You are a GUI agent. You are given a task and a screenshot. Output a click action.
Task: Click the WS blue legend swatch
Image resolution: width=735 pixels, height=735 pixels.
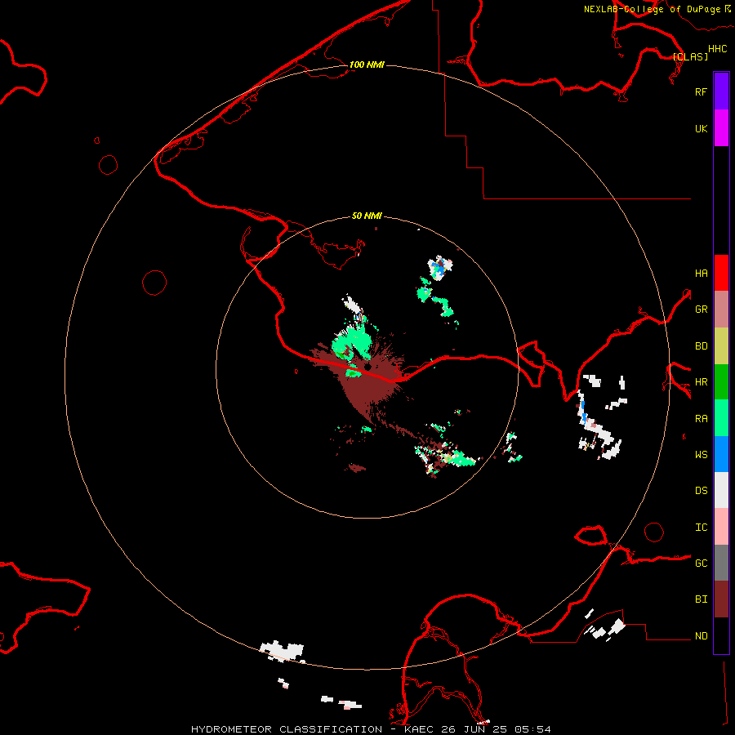tap(721, 454)
